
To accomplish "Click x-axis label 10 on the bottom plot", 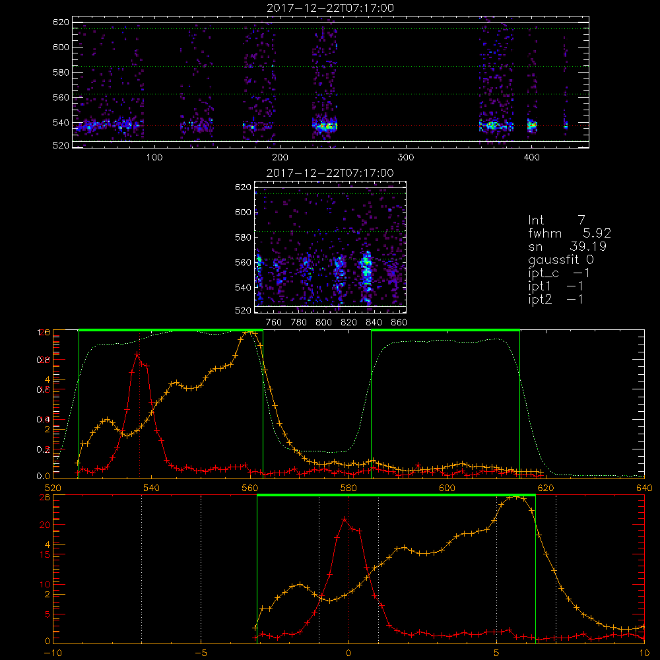I will click(644, 653).
